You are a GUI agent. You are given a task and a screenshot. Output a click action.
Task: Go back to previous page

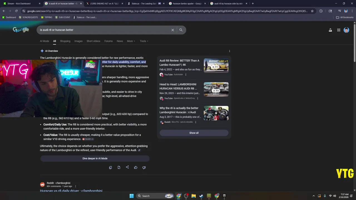coord(4,11)
